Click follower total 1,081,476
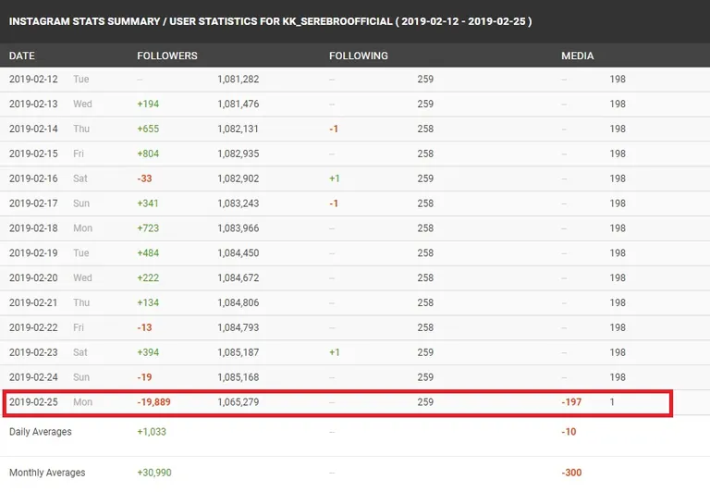This screenshot has height=492, width=710. click(x=239, y=105)
